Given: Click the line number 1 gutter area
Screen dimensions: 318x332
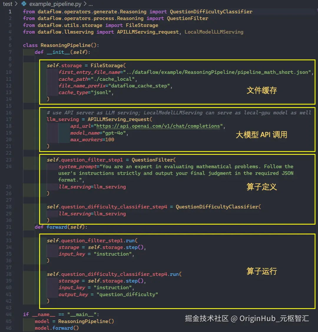Looking at the screenshot, I should click(x=10, y=11).
